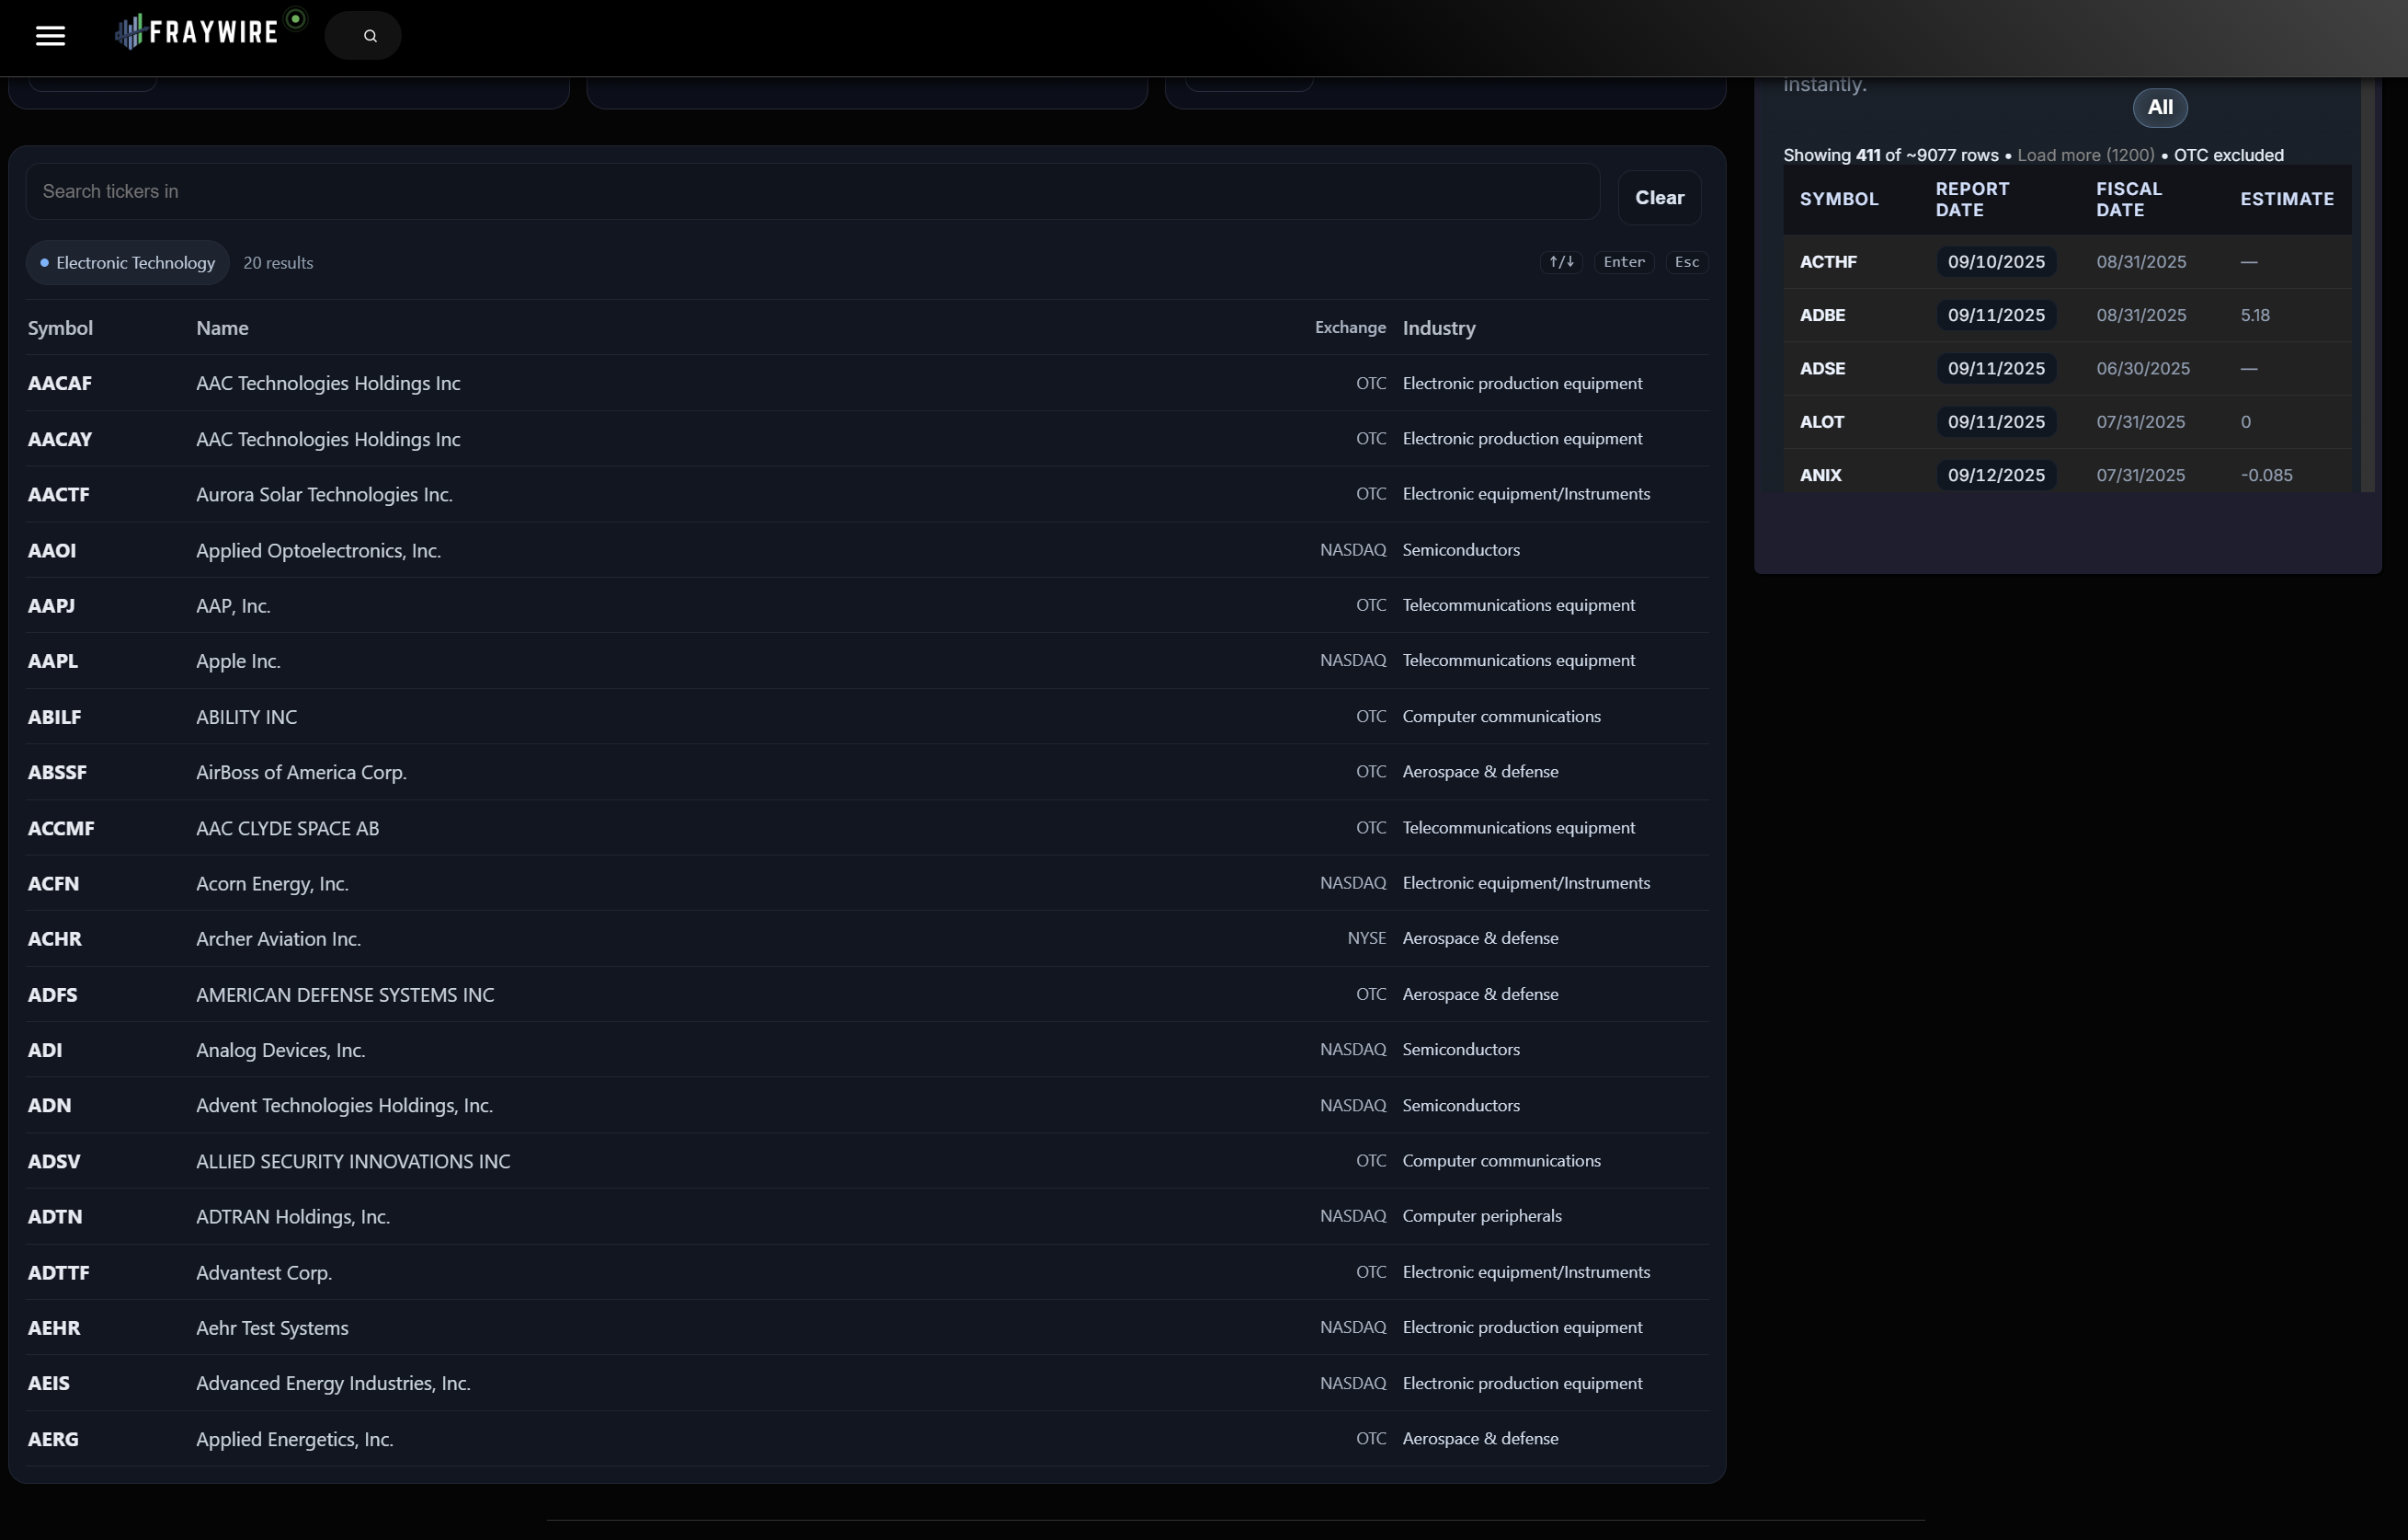The width and height of the screenshot is (2408, 1540).
Task: Click the 09/12/2025 date for ANIX
Action: point(1995,476)
